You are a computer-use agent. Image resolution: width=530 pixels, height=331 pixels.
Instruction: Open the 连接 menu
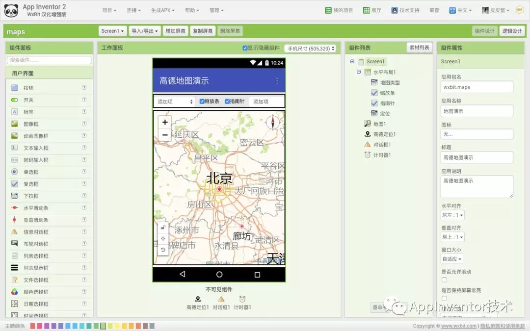tap(134, 10)
